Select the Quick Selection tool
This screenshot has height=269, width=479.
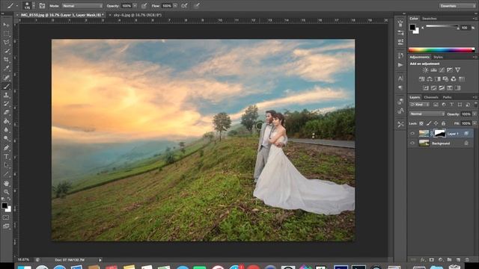[x=6, y=52]
